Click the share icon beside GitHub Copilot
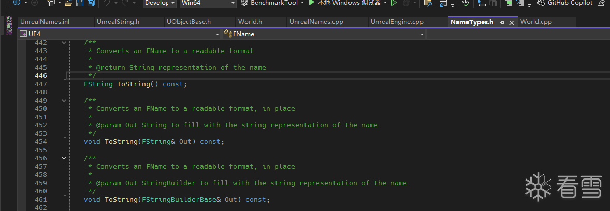This screenshot has width=610, height=211. (x=601, y=3)
